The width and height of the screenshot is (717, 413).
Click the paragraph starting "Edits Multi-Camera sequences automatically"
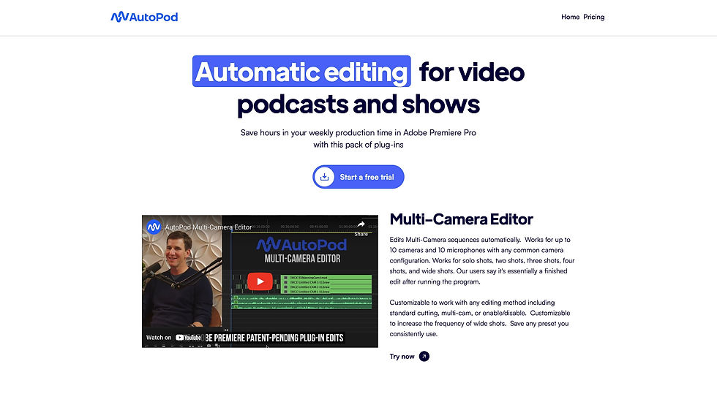pyautogui.click(x=482, y=260)
